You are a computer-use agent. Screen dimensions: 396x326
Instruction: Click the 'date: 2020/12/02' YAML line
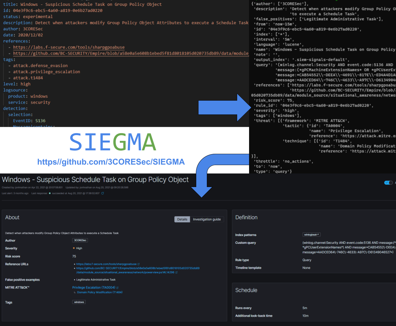23,35
